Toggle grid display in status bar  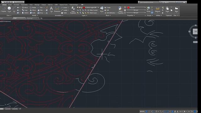(147, 111)
